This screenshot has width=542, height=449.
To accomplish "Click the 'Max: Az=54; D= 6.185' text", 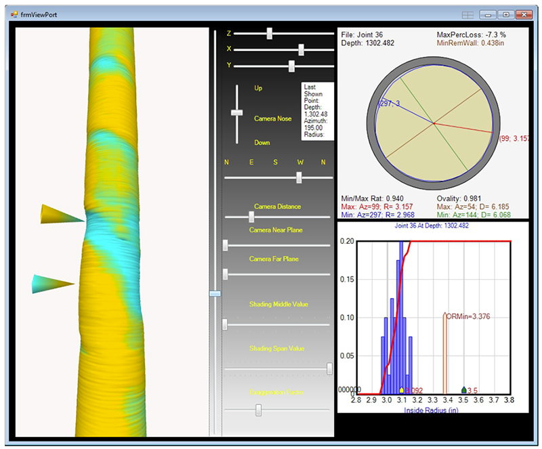I will 473,207.
